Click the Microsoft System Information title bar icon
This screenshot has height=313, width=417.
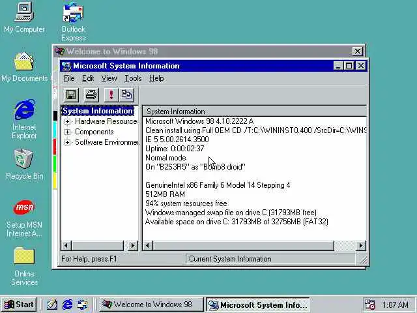pyautogui.click(x=66, y=66)
